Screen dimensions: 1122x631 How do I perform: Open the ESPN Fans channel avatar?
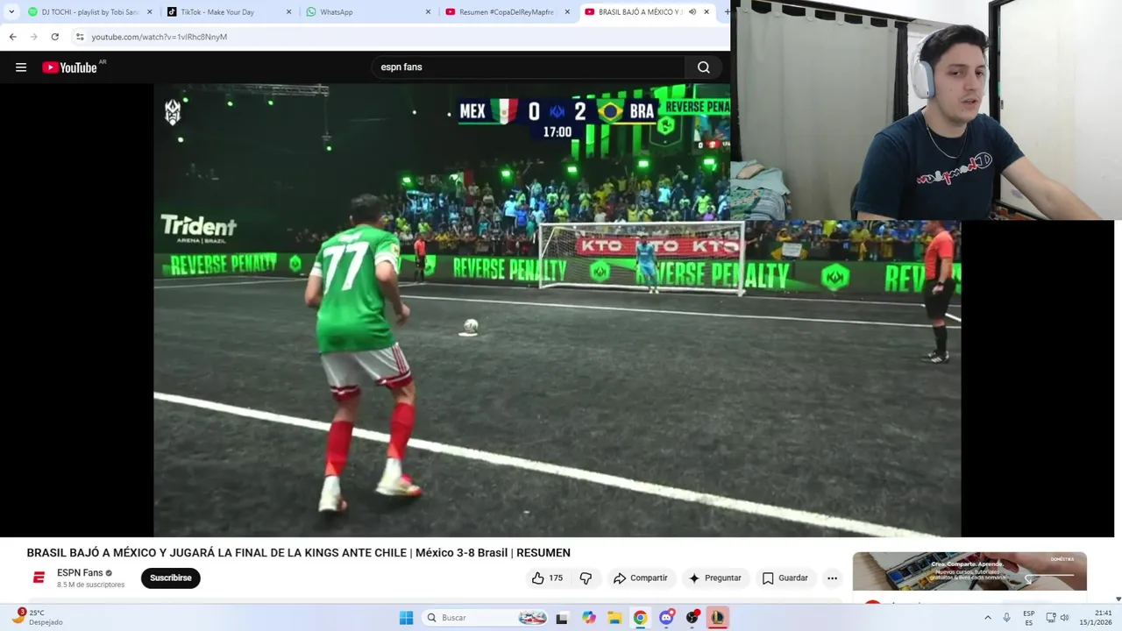(x=39, y=578)
